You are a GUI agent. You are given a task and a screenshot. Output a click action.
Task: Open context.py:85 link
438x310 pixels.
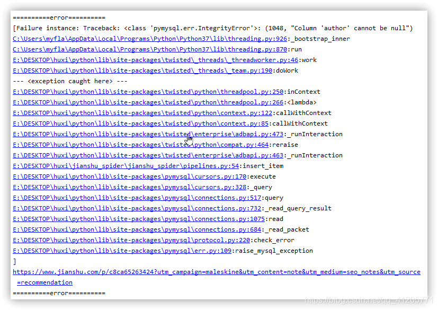[x=140, y=124]
